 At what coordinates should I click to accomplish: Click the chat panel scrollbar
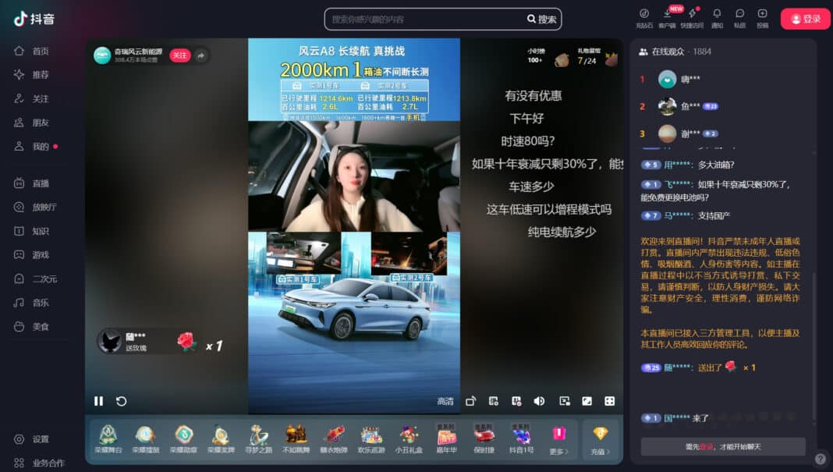[x=814, y=346]
